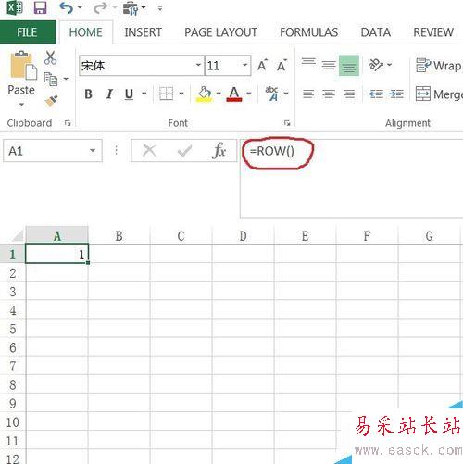Decrease font size with smaller A icon
The height and width of the screenshot is (464, 463).
(282, 66)
